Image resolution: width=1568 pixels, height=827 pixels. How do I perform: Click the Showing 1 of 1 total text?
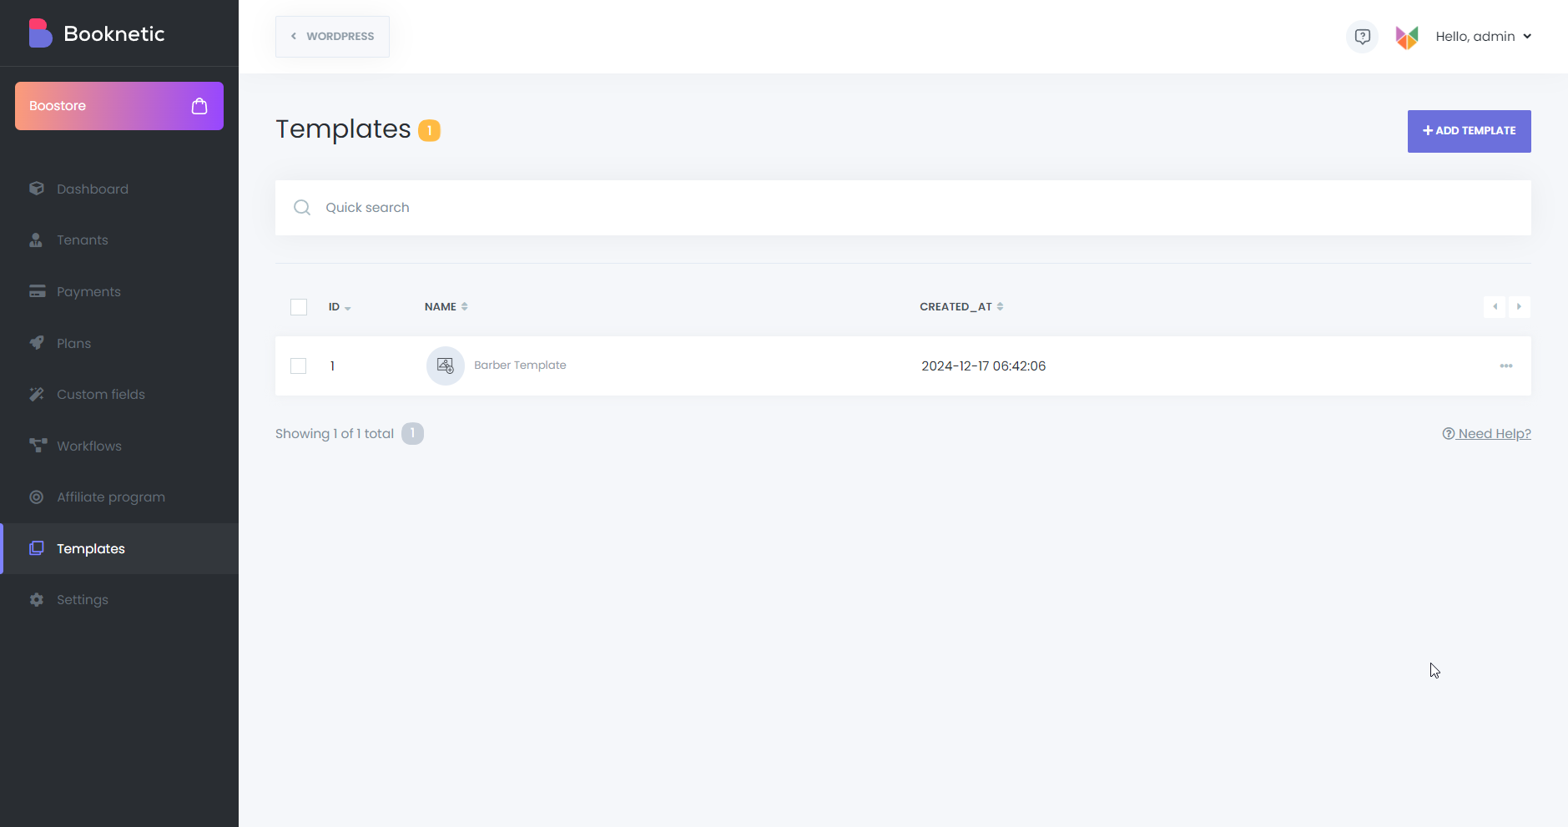[335, 434]
